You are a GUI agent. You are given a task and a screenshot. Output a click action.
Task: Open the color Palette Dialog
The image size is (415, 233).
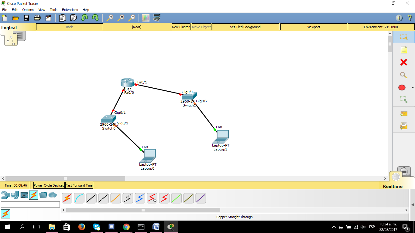(146, 18)
